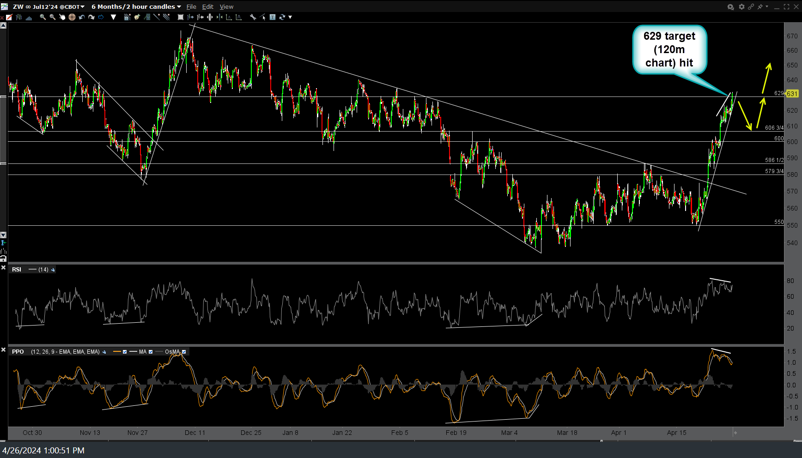
Task: Select the hand pan tool
Action: [x=62, y=17]
